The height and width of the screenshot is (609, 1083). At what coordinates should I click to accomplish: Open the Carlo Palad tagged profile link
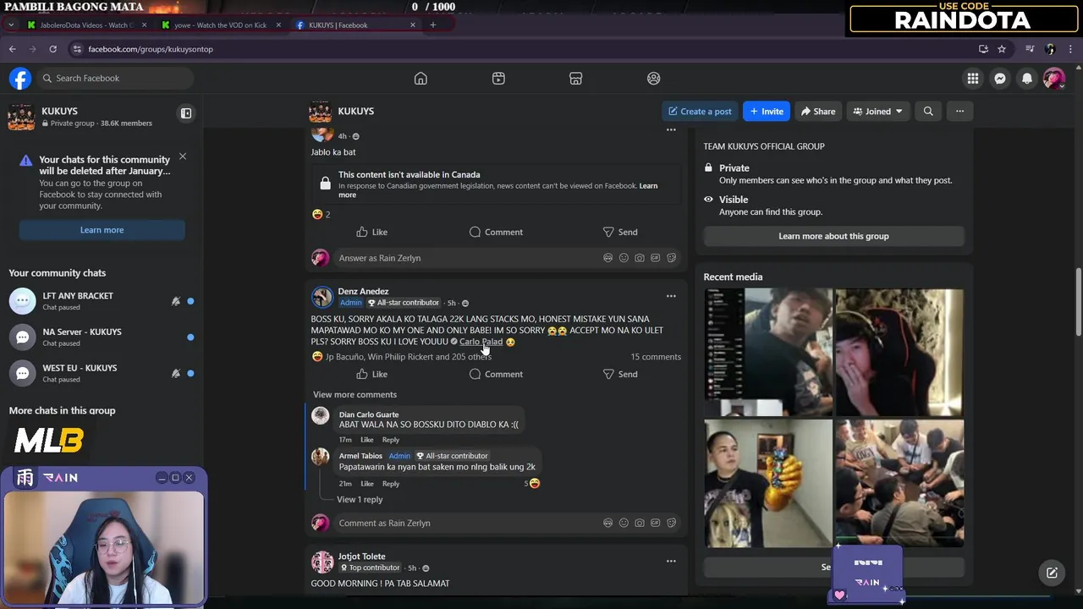click(481, 342)
